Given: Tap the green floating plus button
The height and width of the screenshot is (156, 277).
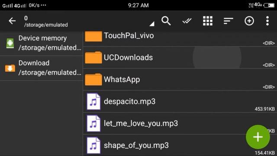Looking at the screenshot, I should [258, 137].
